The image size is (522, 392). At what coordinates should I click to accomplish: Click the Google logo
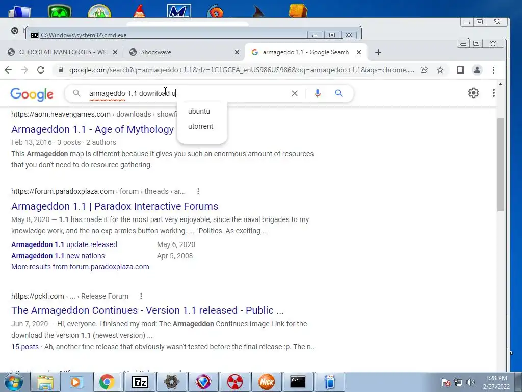point(32,94)
